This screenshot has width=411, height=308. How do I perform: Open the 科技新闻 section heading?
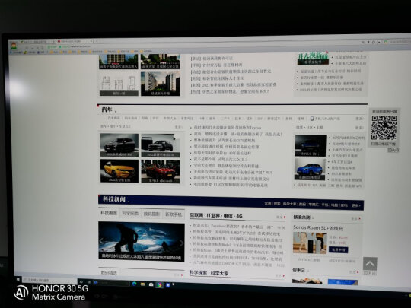[114, 199]
